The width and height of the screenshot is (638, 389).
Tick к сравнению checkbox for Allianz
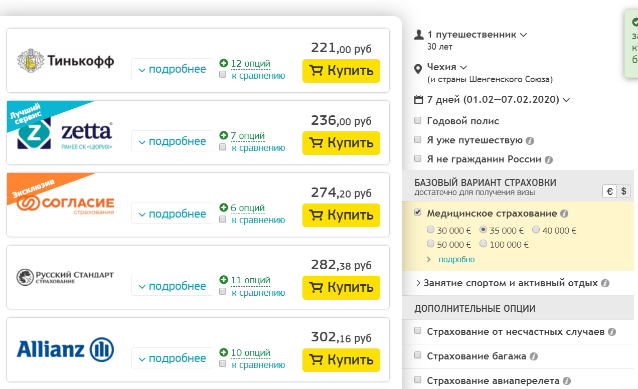click(x=223, y=364)
